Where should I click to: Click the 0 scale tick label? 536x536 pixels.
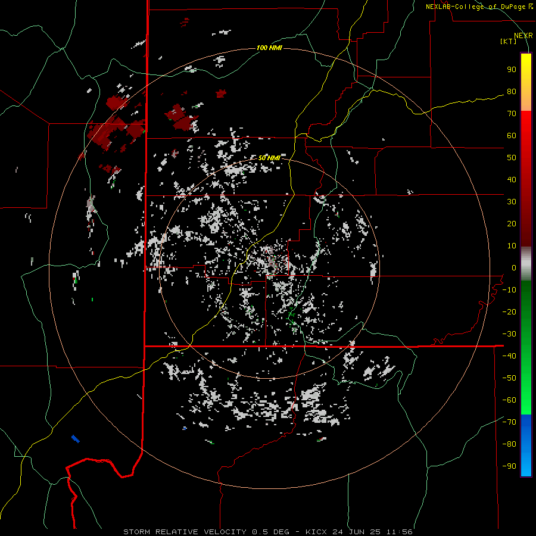point(514,268)
